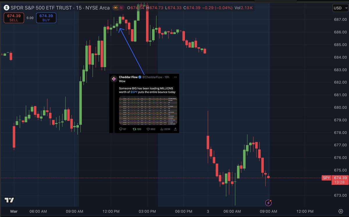Image resolution: width=349 pixels, height=217 pixels.
Task: Click the @CheddarFlow handle
Action: [153, 77]
